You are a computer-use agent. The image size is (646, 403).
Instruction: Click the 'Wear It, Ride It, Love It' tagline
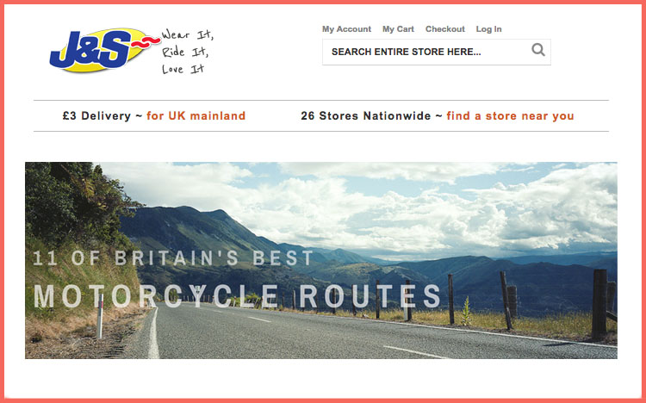click(x=188, y=52)
